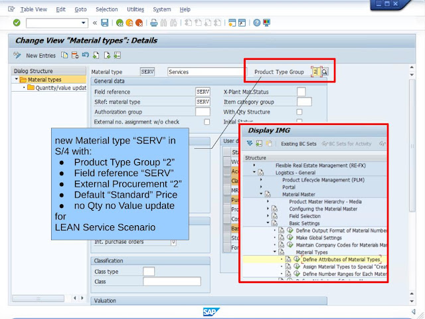Click the Copy As icon beside New Entries
Image resolution: width=425 pixels, height=319 pixels.
point(64,55)
